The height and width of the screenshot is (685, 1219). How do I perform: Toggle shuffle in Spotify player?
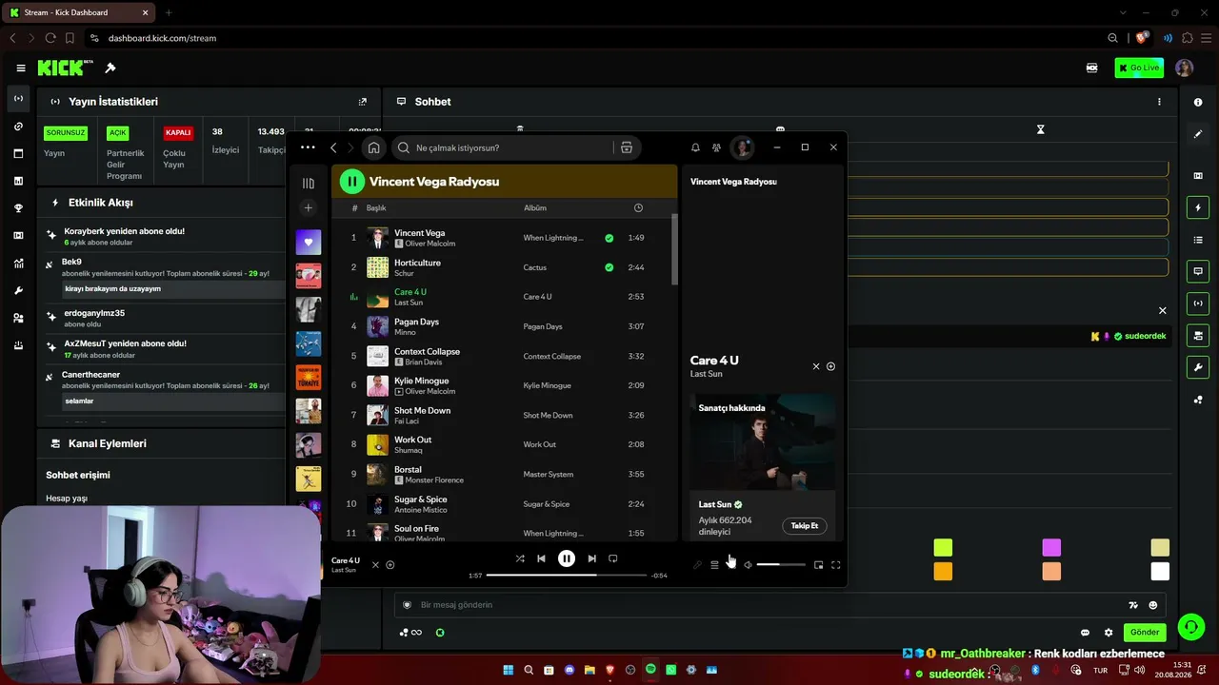[520, 558]
